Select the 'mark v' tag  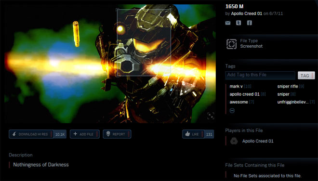click(236, 86)
